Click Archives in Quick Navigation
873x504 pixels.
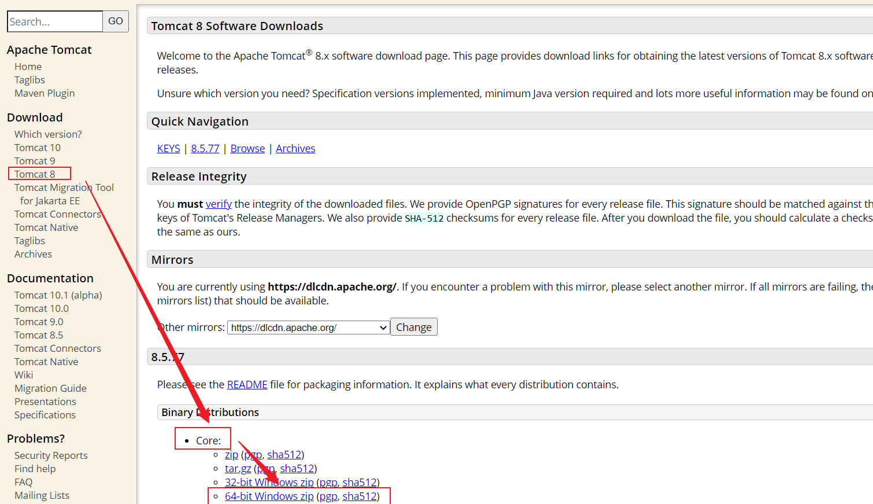(x=295, y=149)
